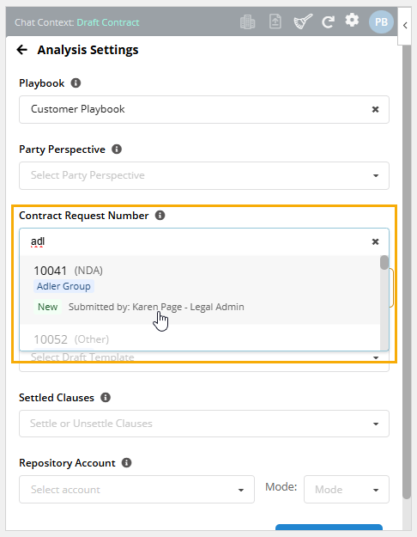The height and width of the screenshot is (537, 417).
Task: Show Repository Account info icon
Action: 127,463
